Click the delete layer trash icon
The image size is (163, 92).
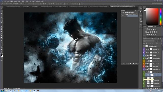tap(160, 89)
